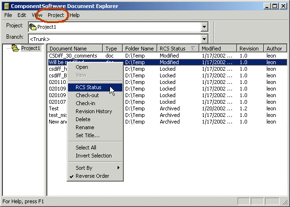This screenshot has height=207, width=290.
Task: Choose Revision History in context menu
Action: pos(95,111)
